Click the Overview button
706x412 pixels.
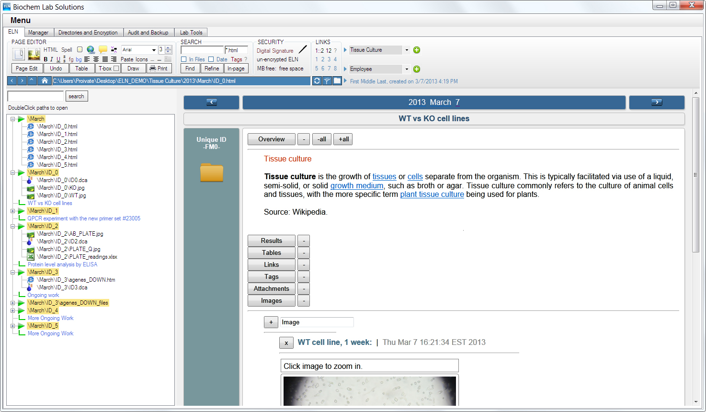(x=271, y=139)
